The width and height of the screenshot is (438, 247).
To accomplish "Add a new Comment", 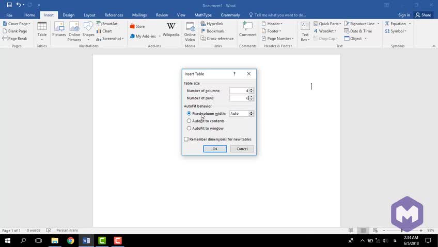I will pos(248,29).
